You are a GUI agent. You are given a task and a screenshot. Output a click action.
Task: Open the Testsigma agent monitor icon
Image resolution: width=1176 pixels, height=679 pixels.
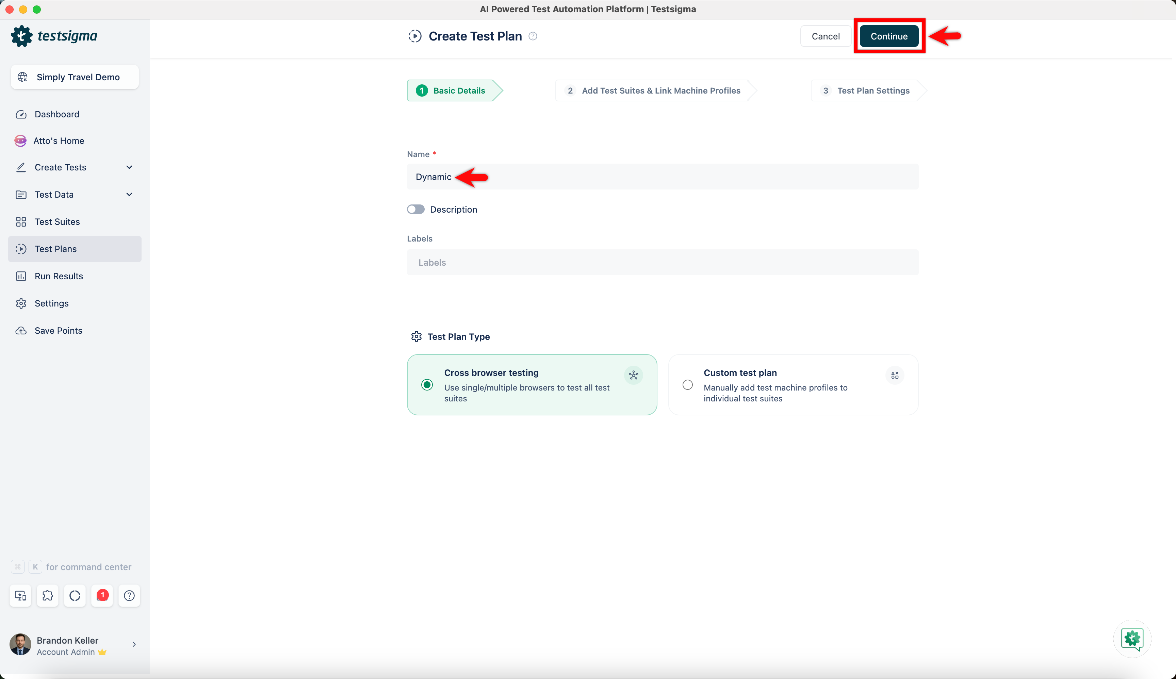point(20,596)
